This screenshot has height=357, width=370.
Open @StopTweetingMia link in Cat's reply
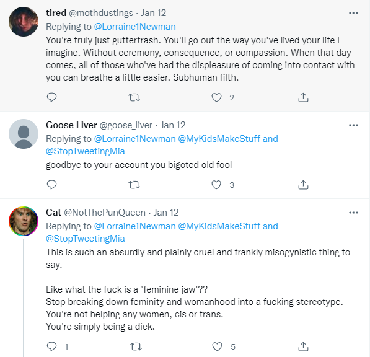(85, 239)
